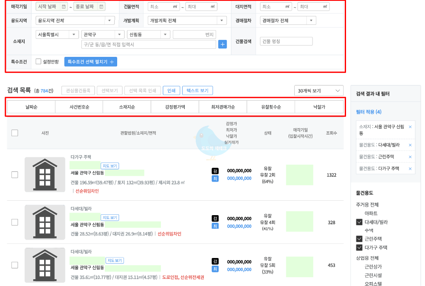
Task: Remove the 근린주택 filter via its X icon
Action: click(410, 157)
